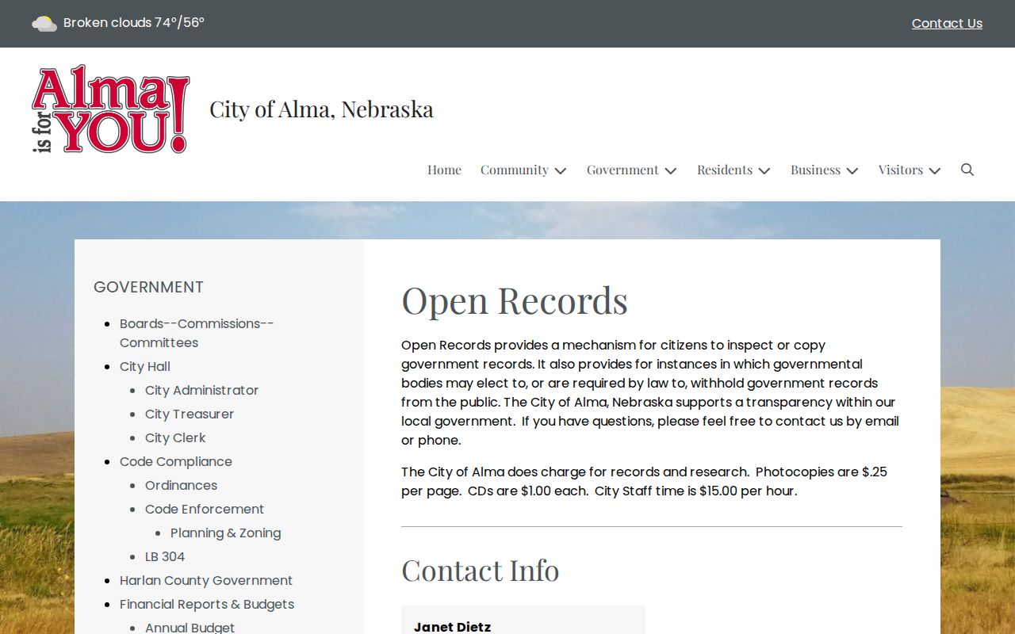Open the Business menu

pyautogui.click(x=815, y=170)
